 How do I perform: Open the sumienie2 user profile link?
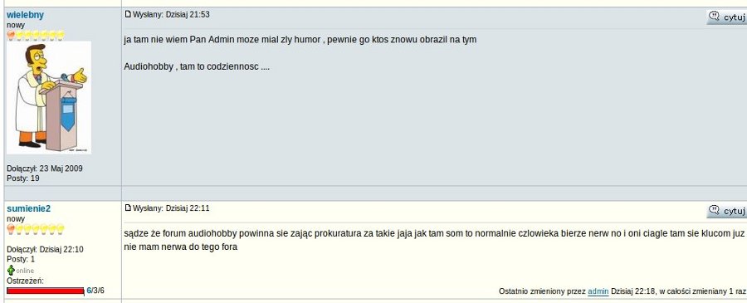pos(28,208)
